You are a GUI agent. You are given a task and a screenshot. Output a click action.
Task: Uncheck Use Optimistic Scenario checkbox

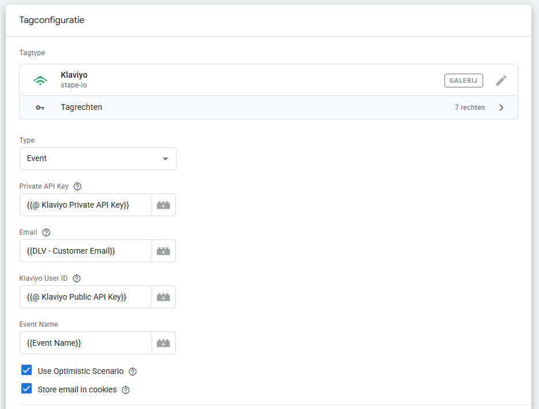click(27, 370)
